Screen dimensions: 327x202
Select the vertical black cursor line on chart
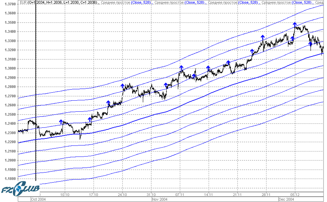tap(36, 91)
